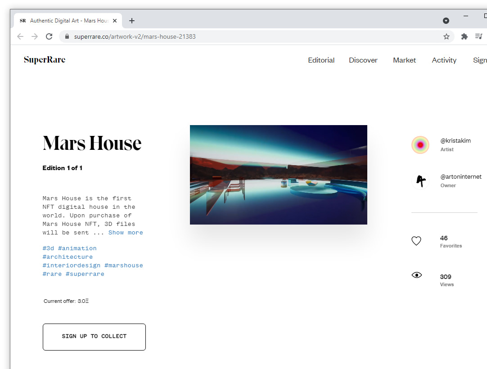
Task: Click the #rare hashtag
Action: point(52,274)
